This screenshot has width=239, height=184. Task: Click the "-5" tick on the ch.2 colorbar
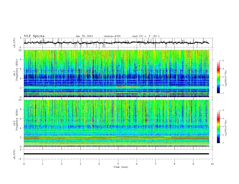223,127
